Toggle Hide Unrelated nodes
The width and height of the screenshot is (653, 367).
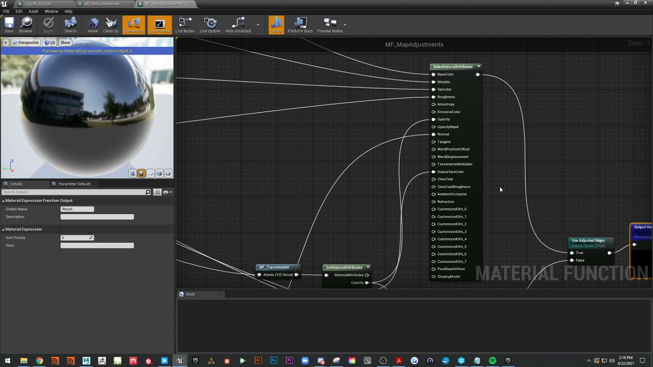(238, 25)
